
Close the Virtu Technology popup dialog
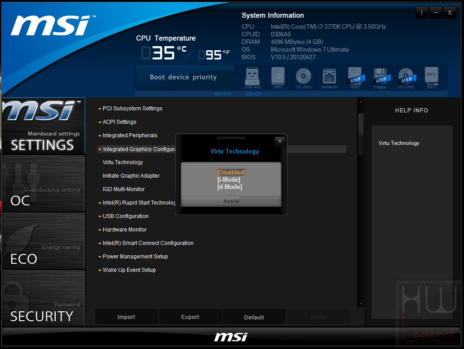pos(280,141)
